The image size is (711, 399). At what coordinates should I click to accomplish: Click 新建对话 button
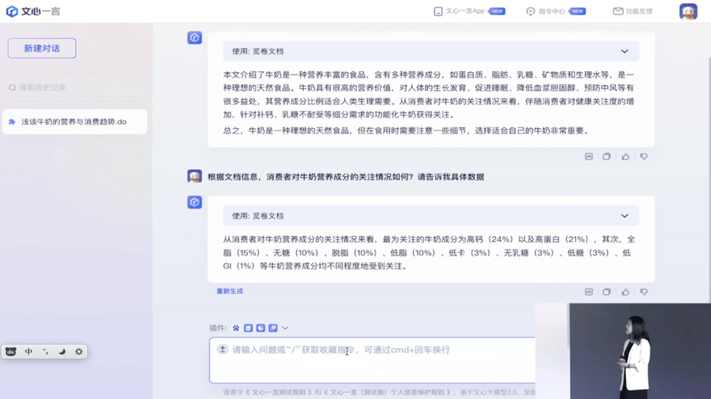(41, 48)
